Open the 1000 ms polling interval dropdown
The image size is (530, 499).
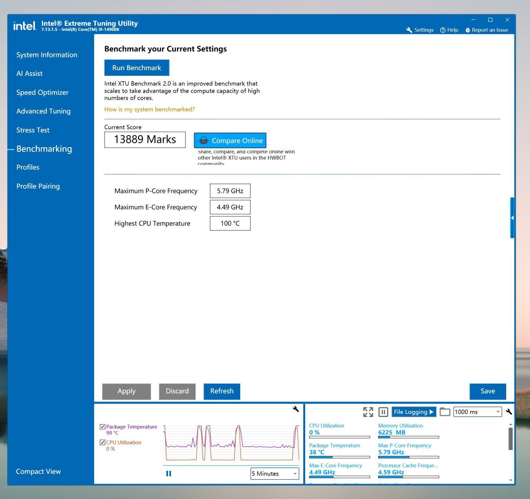(478, 412)
